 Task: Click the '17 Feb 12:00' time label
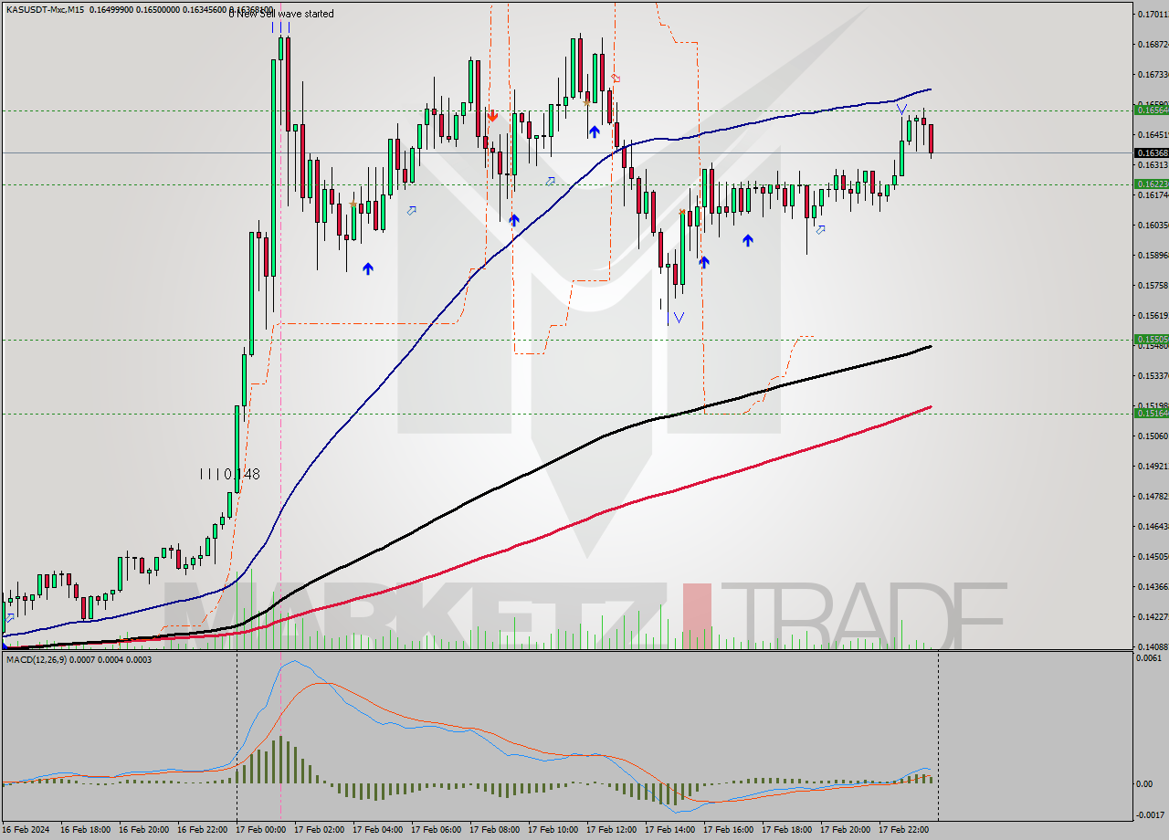[611, 830]
